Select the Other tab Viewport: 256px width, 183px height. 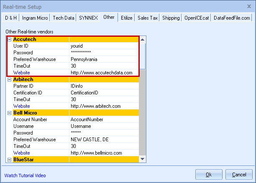109,17
